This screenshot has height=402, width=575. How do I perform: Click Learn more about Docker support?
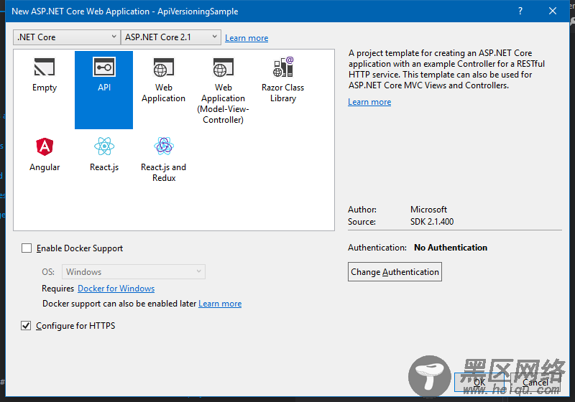tap(220, 304)
